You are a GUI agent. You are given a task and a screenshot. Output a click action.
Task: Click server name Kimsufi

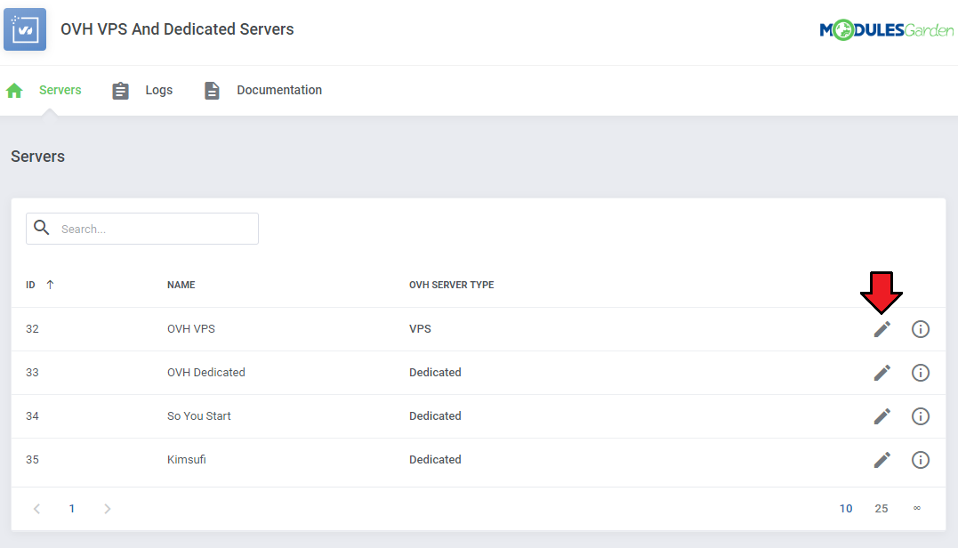click(x=186, y=459)
